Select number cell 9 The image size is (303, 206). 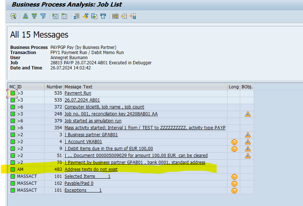(54, 149)
